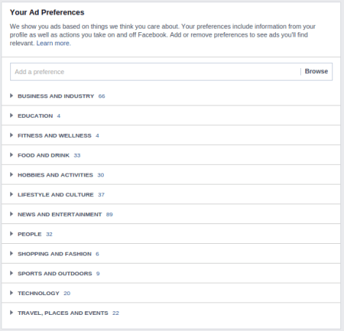The height and width of the screenshot is (331, 344).
Task: Expand Lifestyle and Culture arrow
Action: 12,194
